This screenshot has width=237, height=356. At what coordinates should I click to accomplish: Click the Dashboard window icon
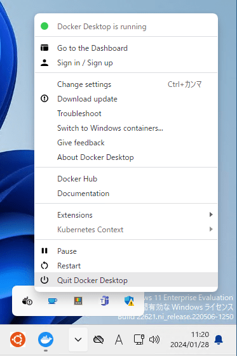[44, 48]
